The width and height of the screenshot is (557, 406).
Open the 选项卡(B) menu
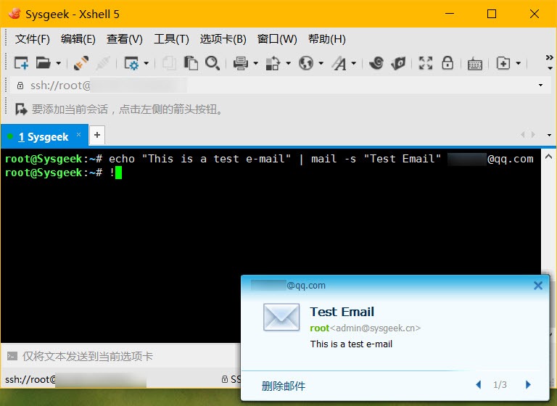[x=223, y=38]
